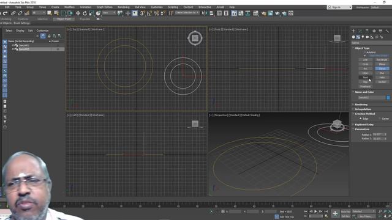Open the Edit menu
Image resolution: width=392 pixels, height=220 pixels.
click(7, 7)
